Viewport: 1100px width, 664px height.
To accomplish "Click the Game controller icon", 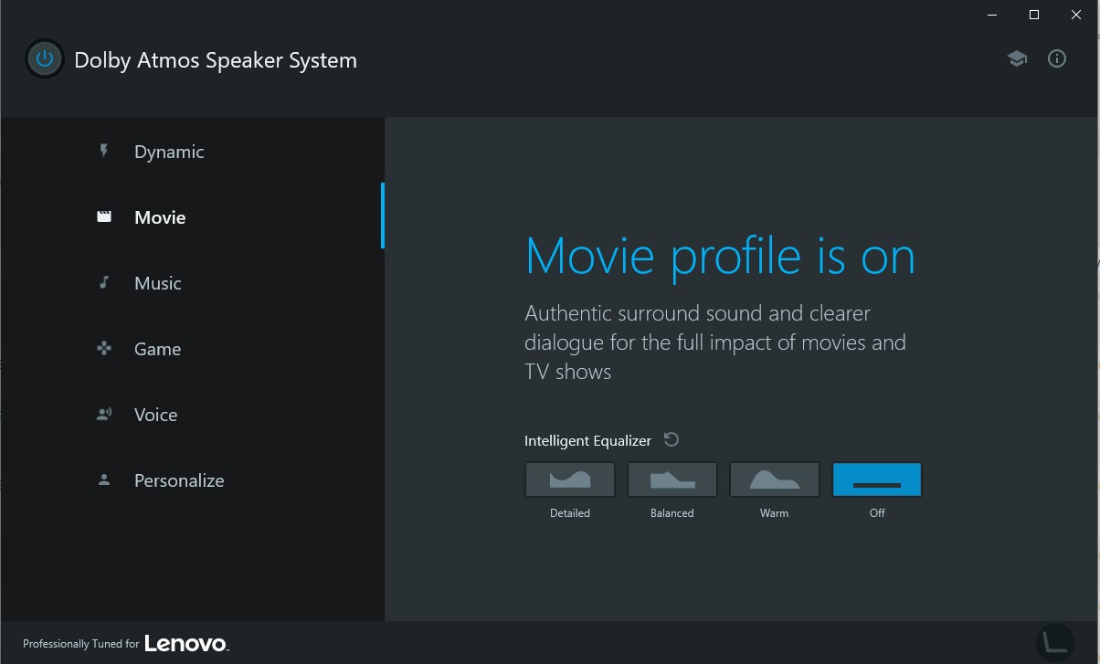I will pyautogui.click(x=104, y=348).
